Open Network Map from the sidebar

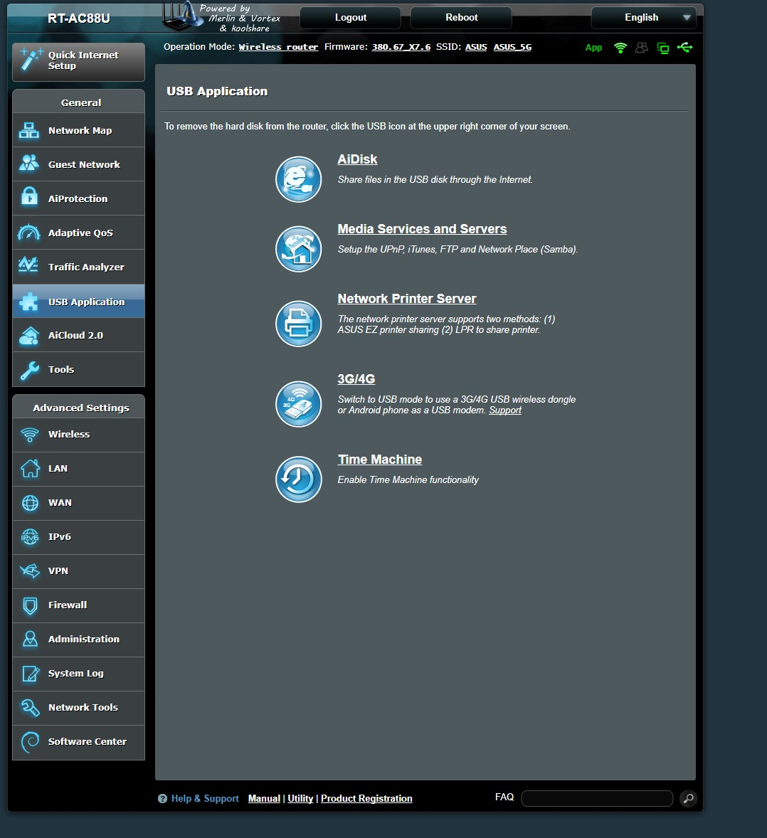pos(78,130)
